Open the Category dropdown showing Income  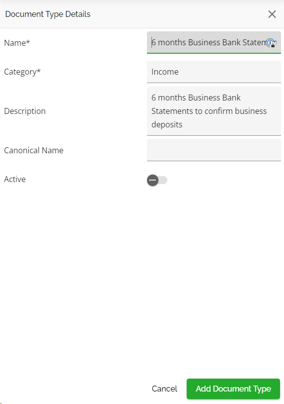click(x=214, y=72)
